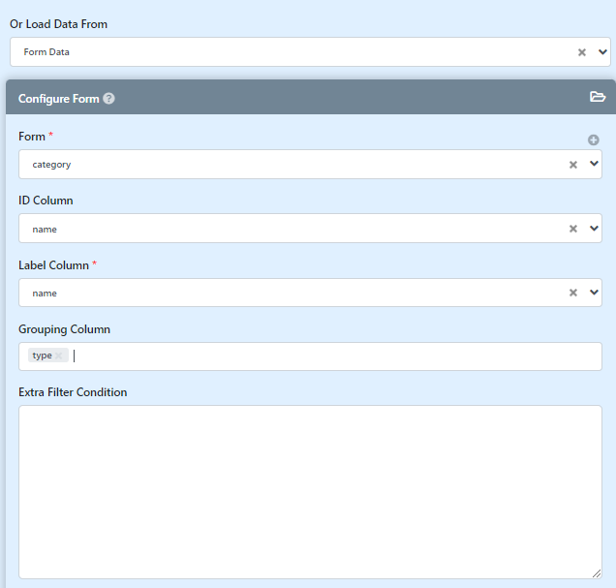Click the name value in ID Column select

point(45,230)
